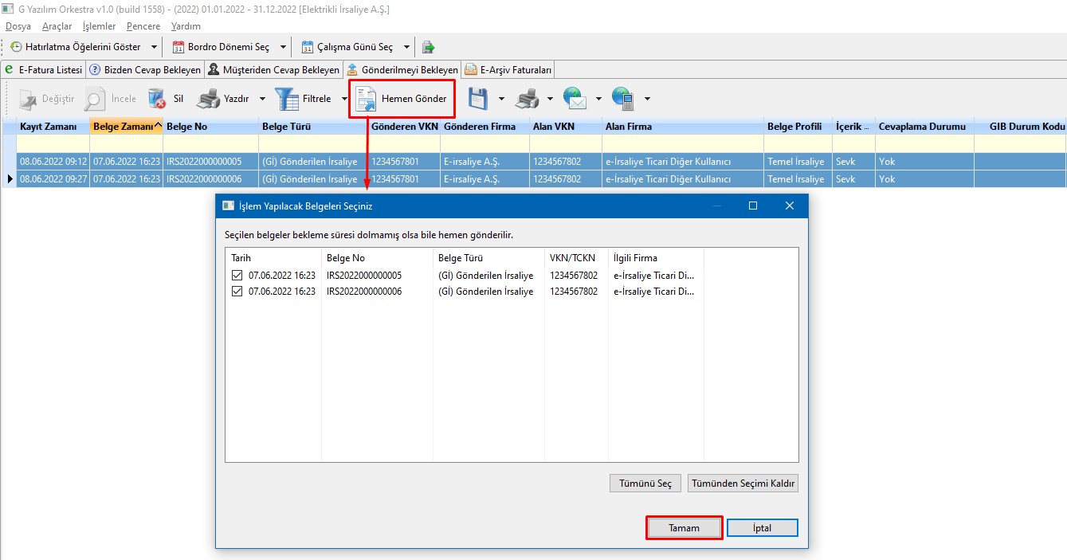Expand the Hatırlatma Öğelerini Göster dropdown arrow

pyautogui.click(x=155, y=47)
